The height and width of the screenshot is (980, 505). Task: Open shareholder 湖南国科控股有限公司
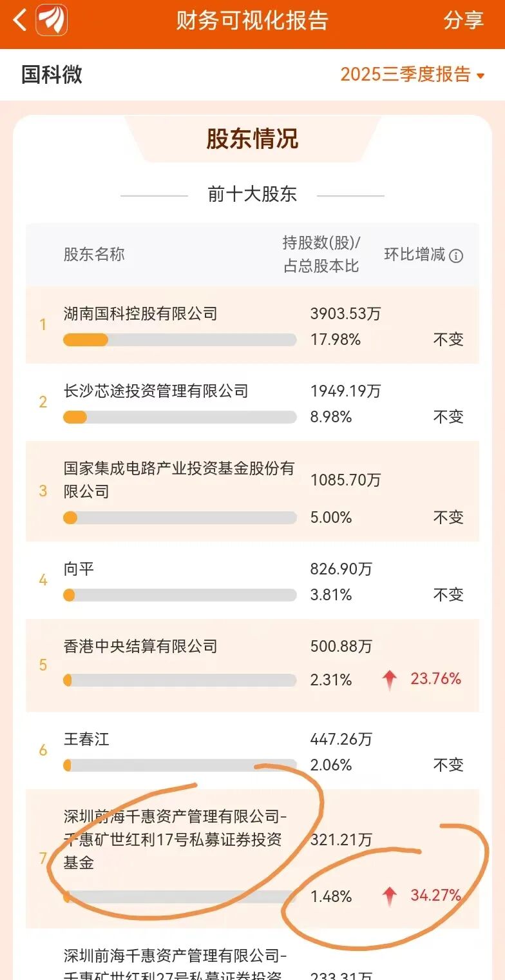[140, 314]
